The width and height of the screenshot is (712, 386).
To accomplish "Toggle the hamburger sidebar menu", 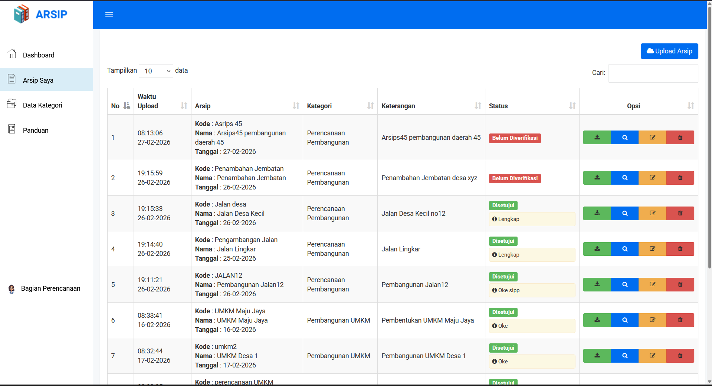I will click(x=109, y=15).
